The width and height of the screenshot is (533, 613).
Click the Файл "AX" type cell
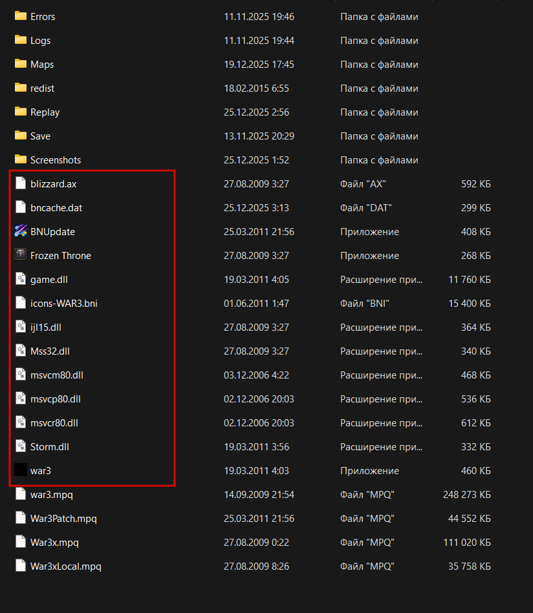tap(363, 183)
